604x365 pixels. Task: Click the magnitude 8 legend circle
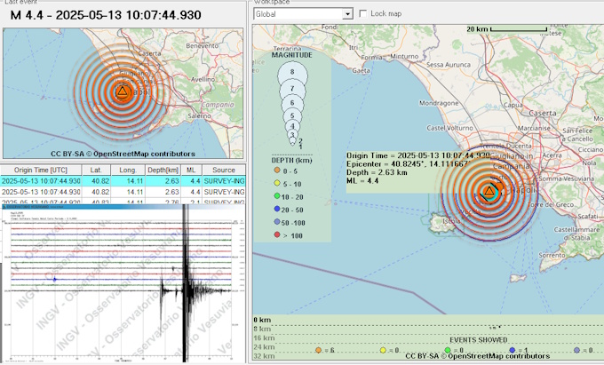(291, 69)
